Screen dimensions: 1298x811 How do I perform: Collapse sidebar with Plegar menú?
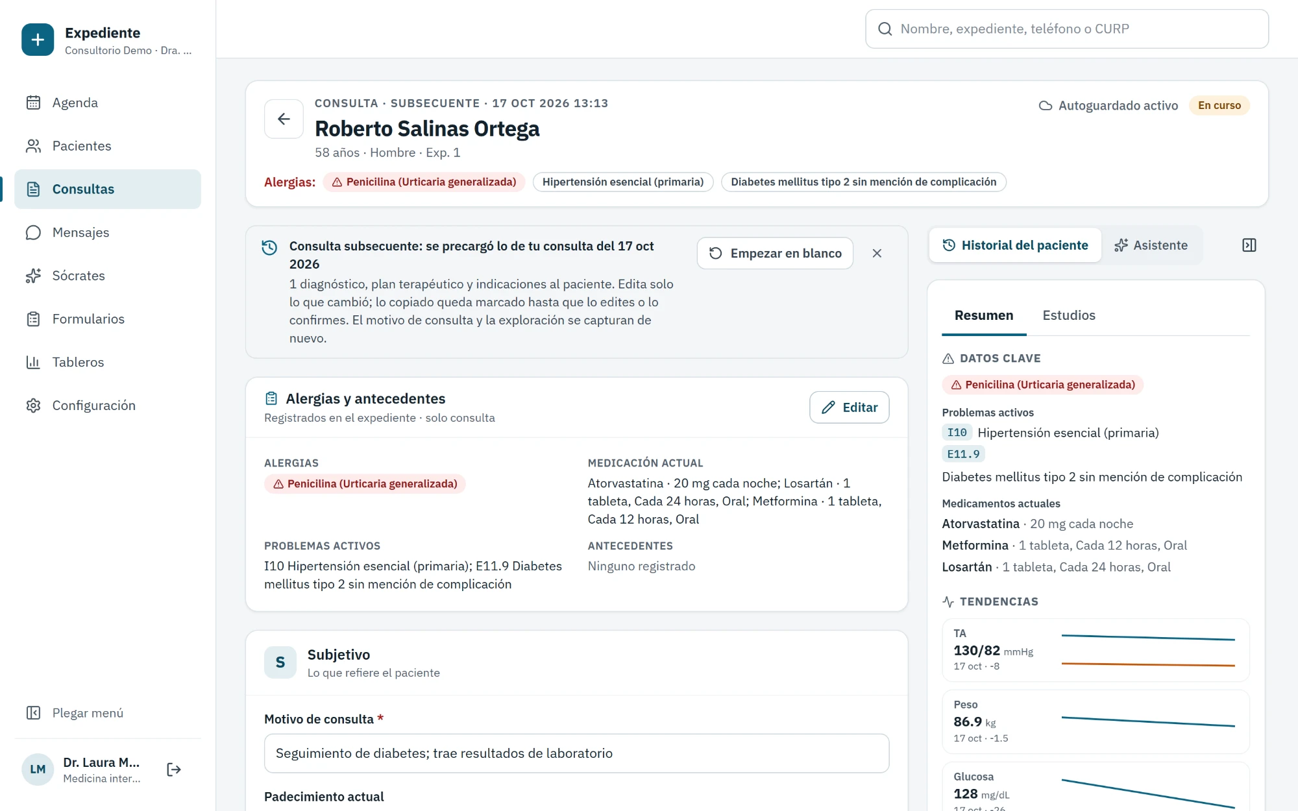tap(108, 713)
